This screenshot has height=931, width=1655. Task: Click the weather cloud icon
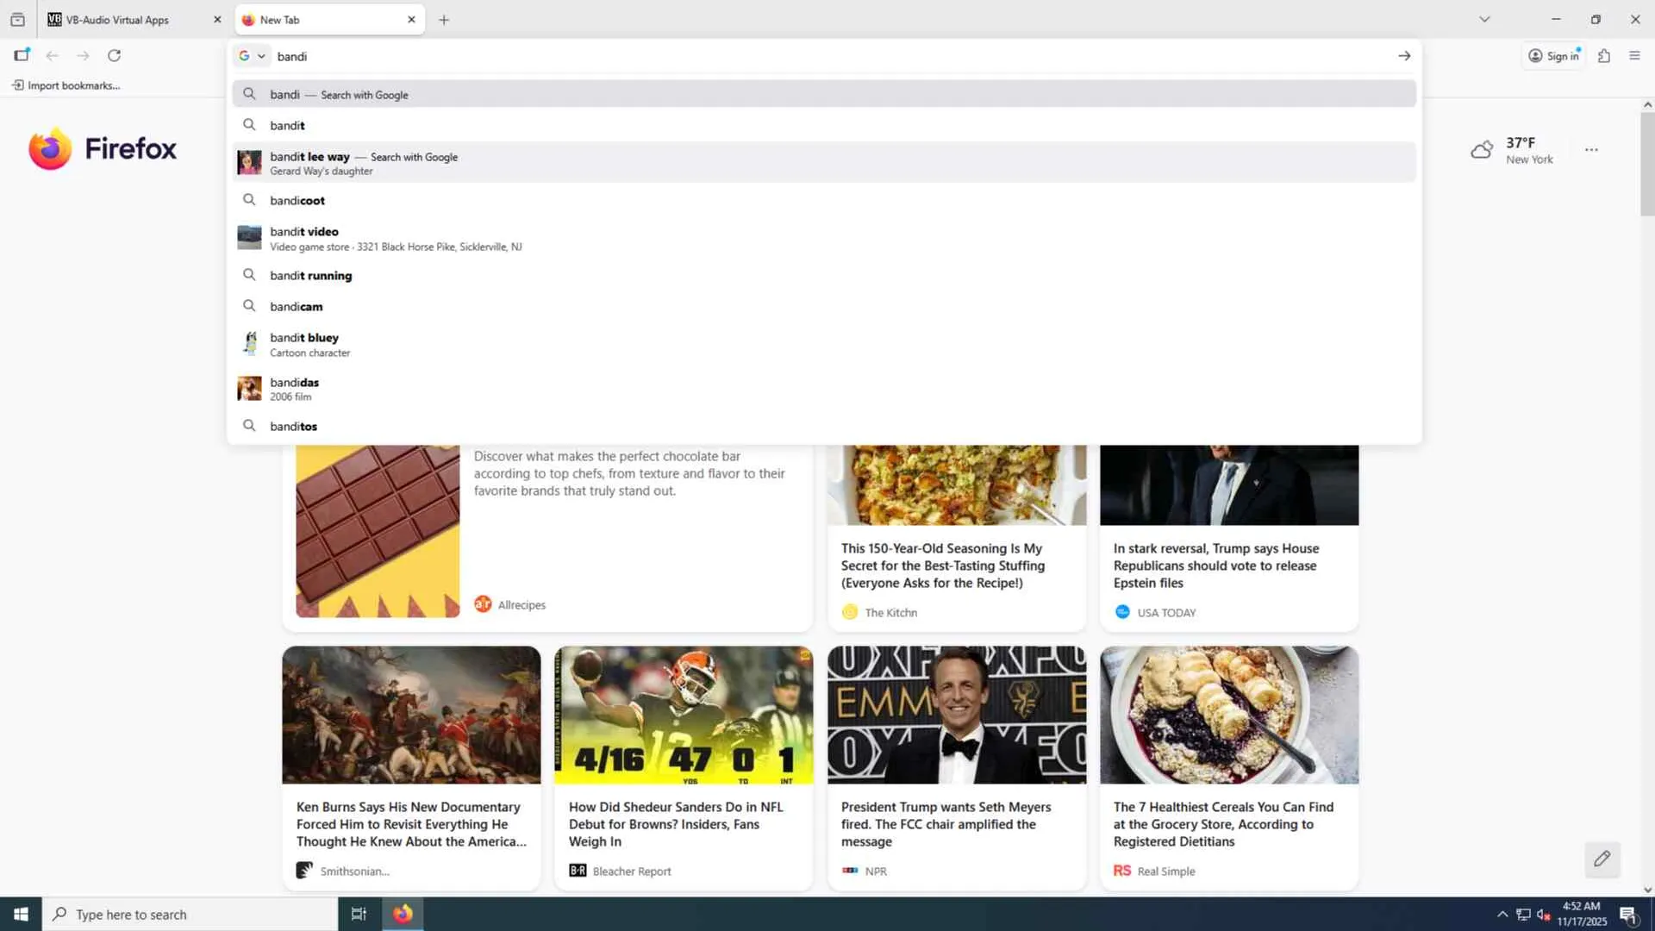1482,150
